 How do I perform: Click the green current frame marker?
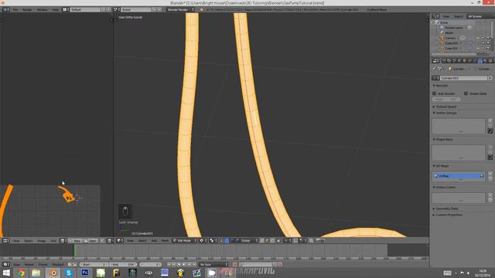coord(75,250)
